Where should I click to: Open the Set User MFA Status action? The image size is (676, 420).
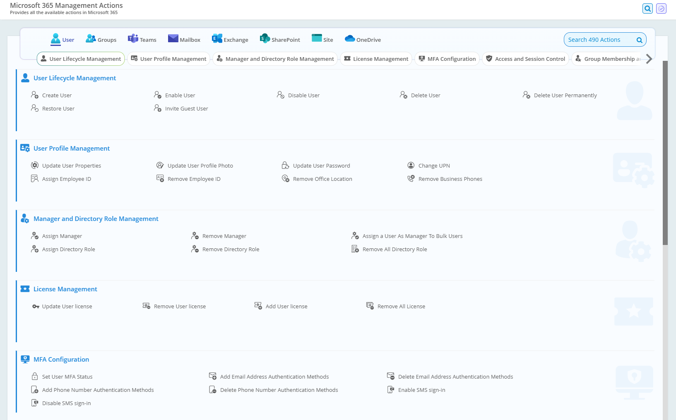tap(67, 377)
